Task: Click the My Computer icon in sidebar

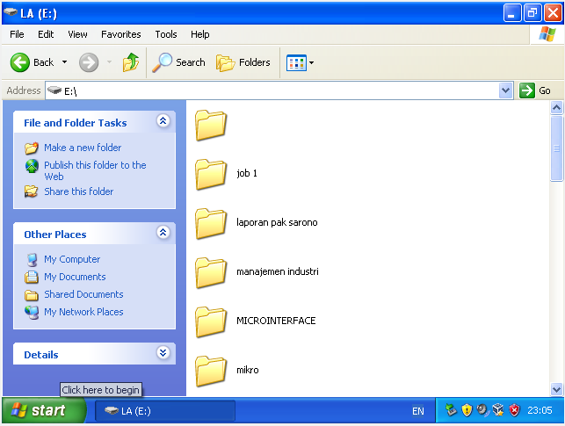Action: point(32,260)
